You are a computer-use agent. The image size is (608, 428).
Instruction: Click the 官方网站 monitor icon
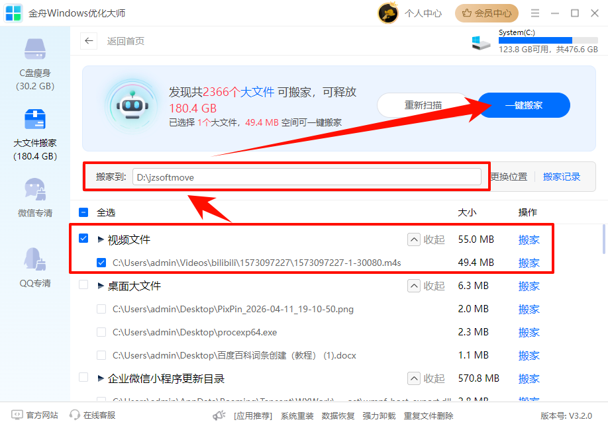(17, 415)
